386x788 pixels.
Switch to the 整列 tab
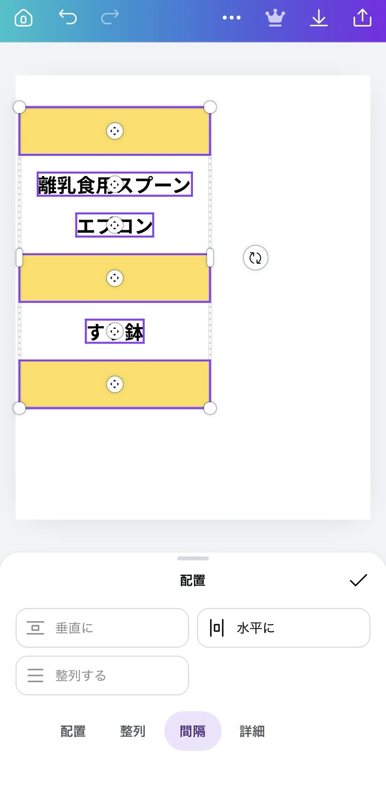(133, 731)
